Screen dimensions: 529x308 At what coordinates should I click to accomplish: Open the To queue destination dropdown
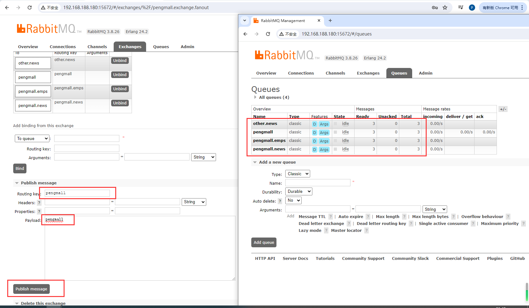point(32,138)
